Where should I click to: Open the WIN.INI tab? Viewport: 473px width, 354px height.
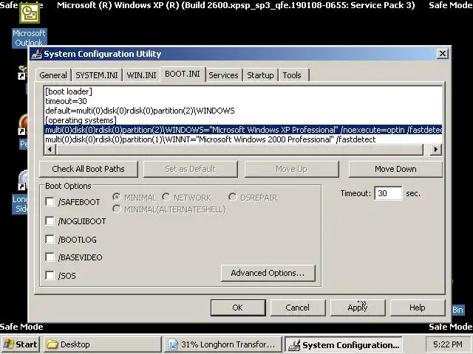pyautogui.click(x=141, y=75)
